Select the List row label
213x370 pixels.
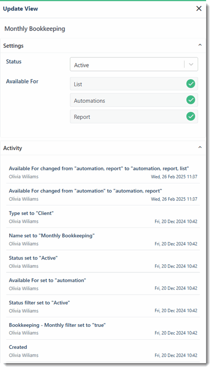click(78, 84)
